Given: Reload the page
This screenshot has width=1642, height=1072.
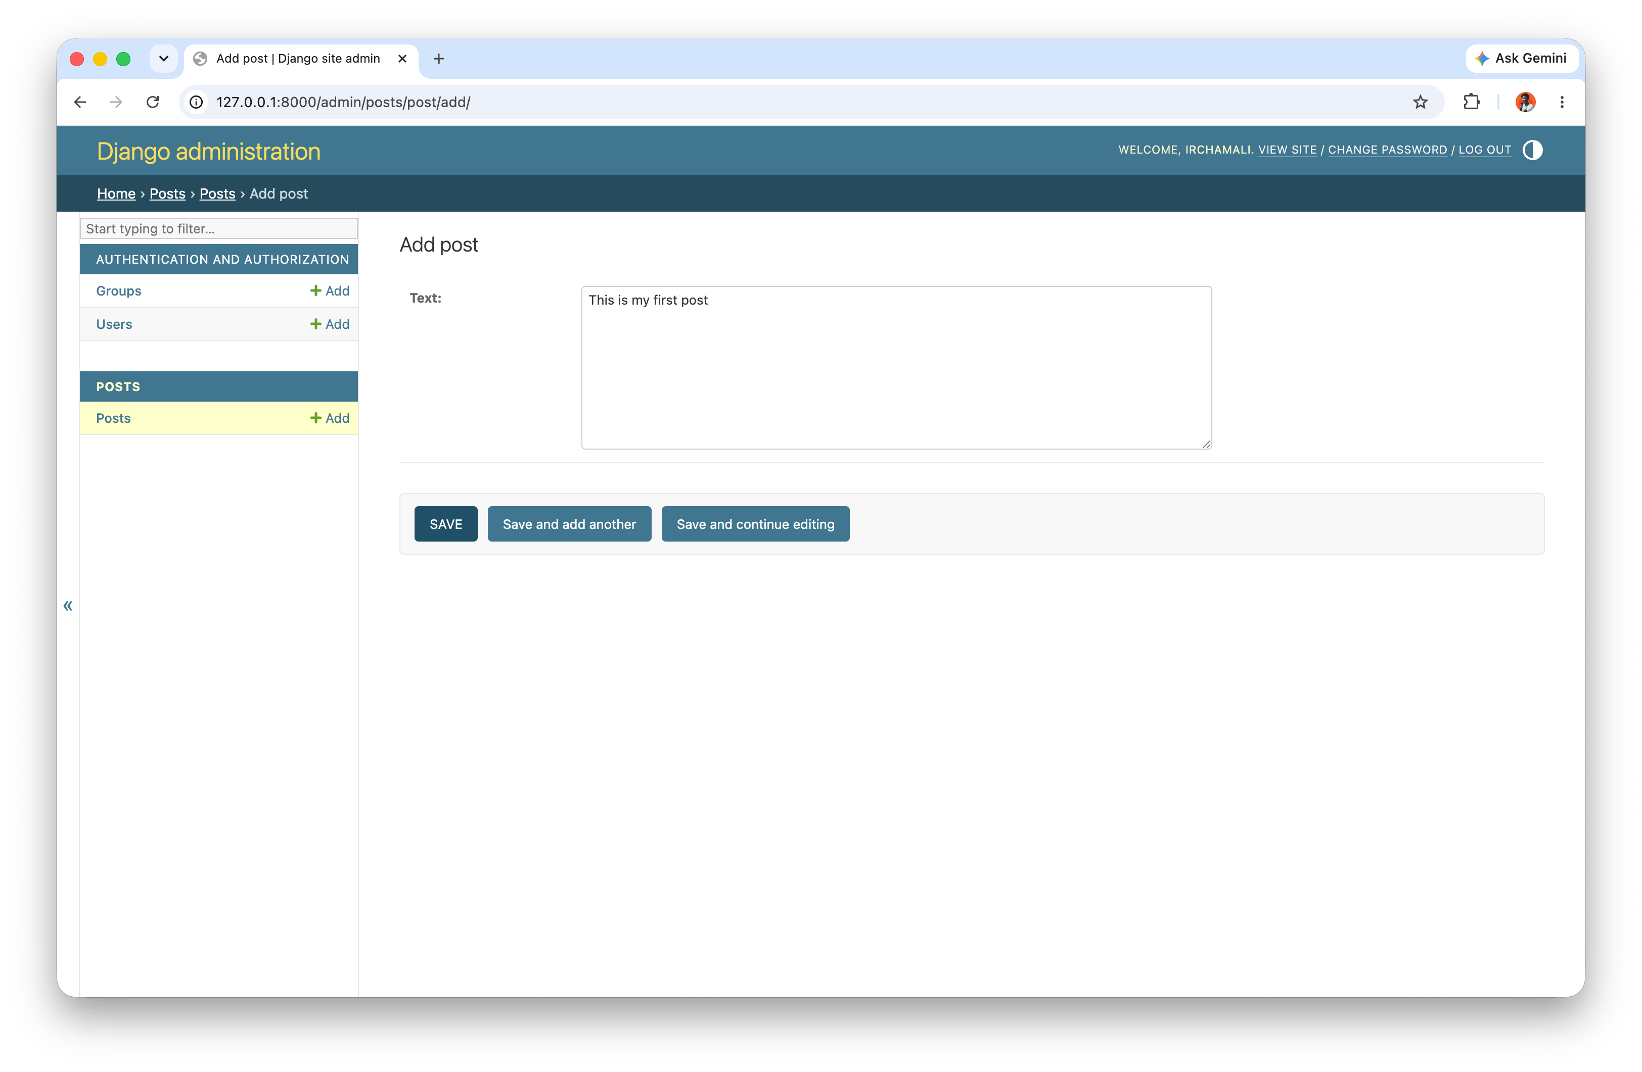Looking at the screenshot, I should (x=153, y=102).
